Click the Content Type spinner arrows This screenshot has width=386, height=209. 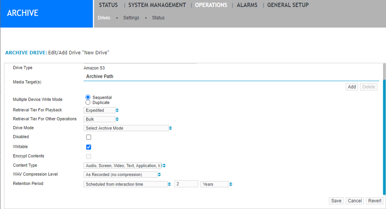[164, 165]
